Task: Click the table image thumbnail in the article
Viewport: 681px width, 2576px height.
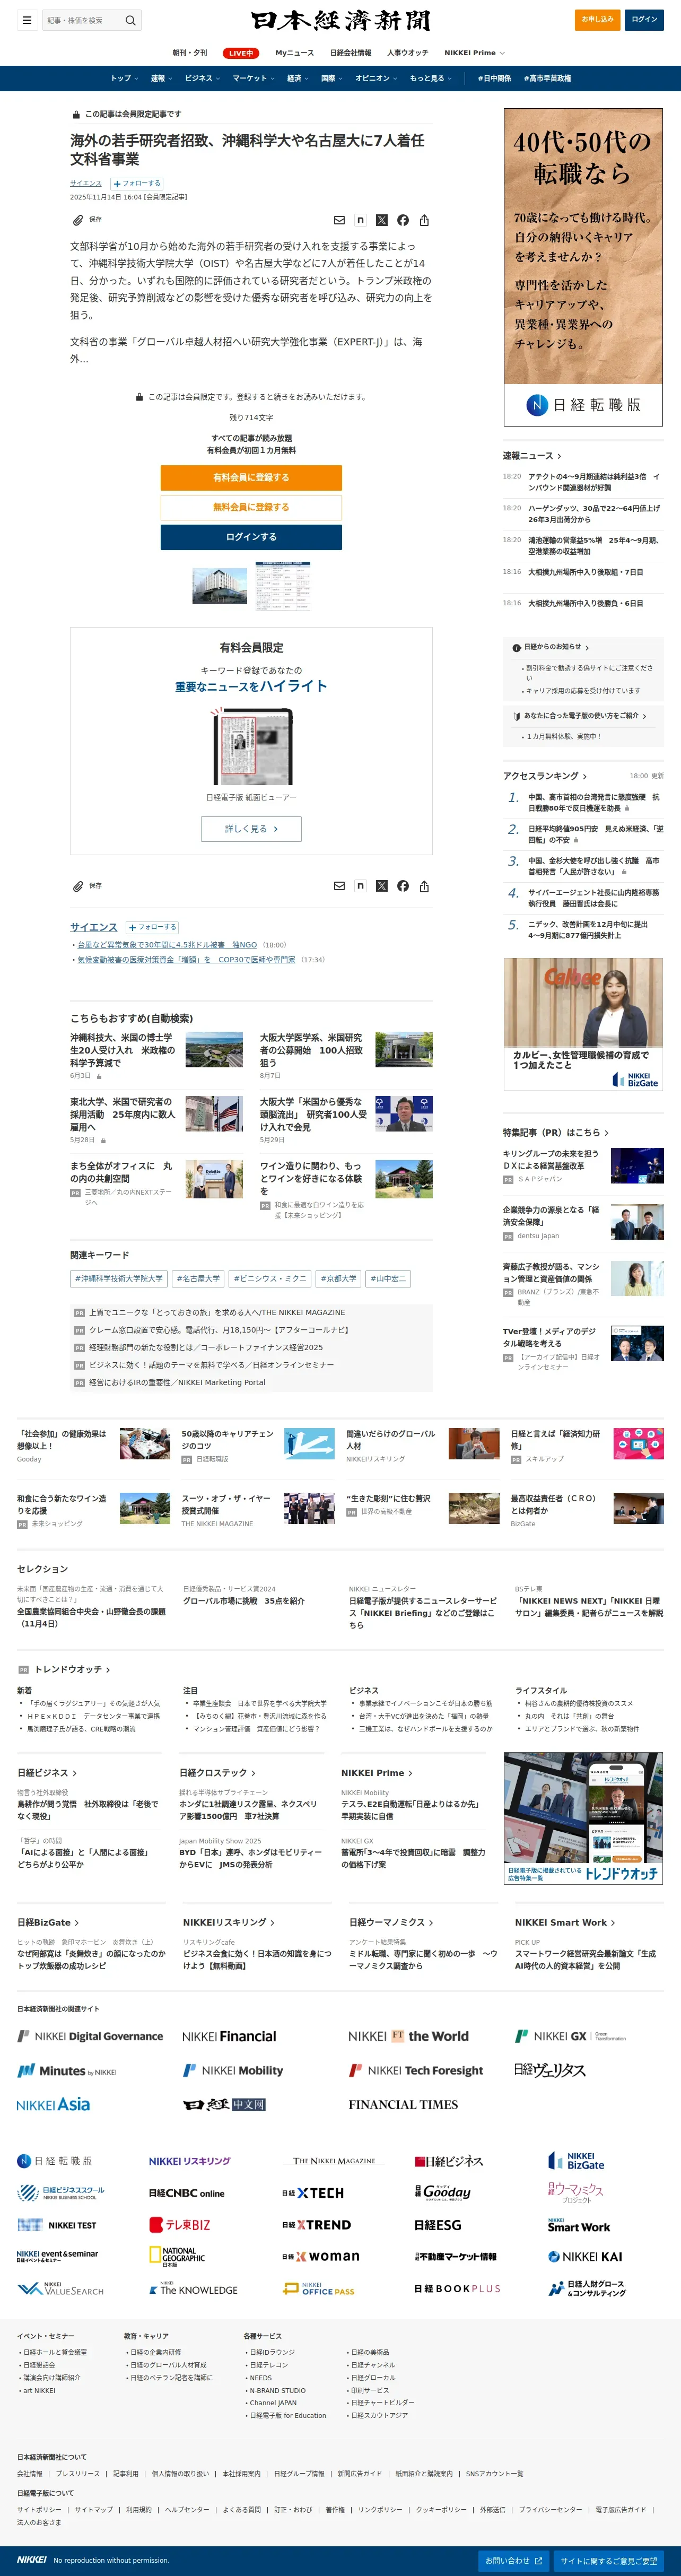Action: pyautogui.click(x=283, y=586)
